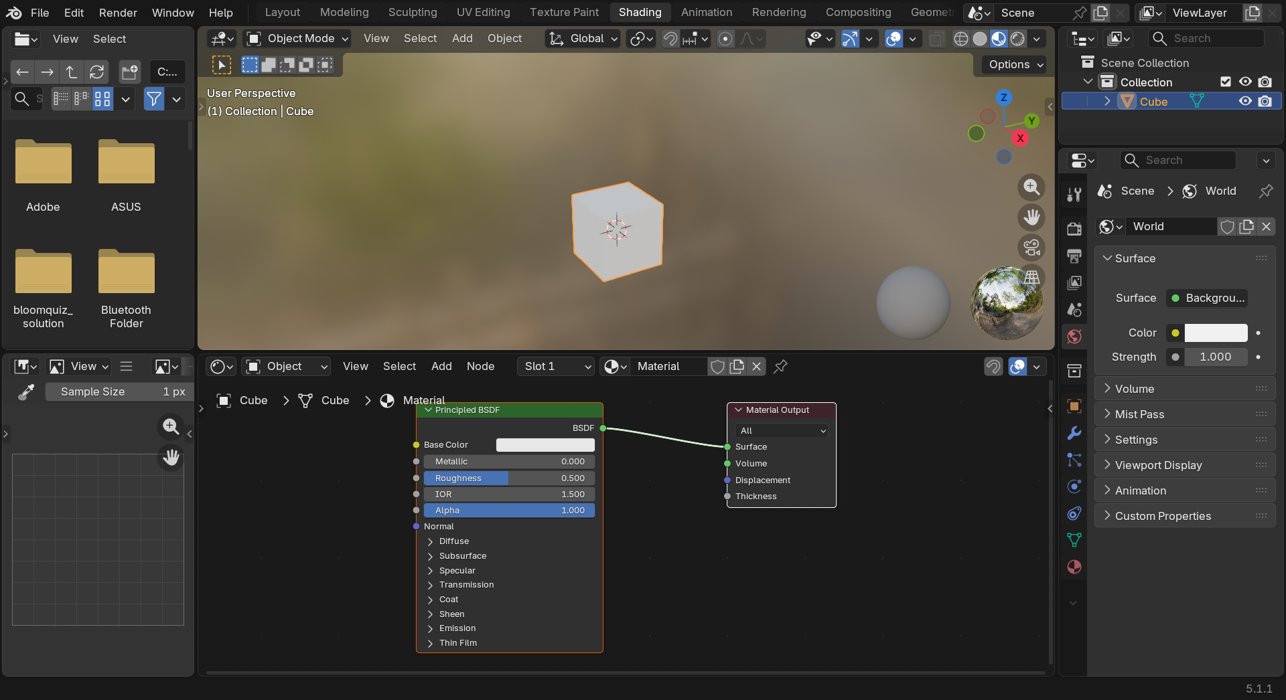
Task: Open the Slot 1 material slot dropdown
Action: [556, 366]
